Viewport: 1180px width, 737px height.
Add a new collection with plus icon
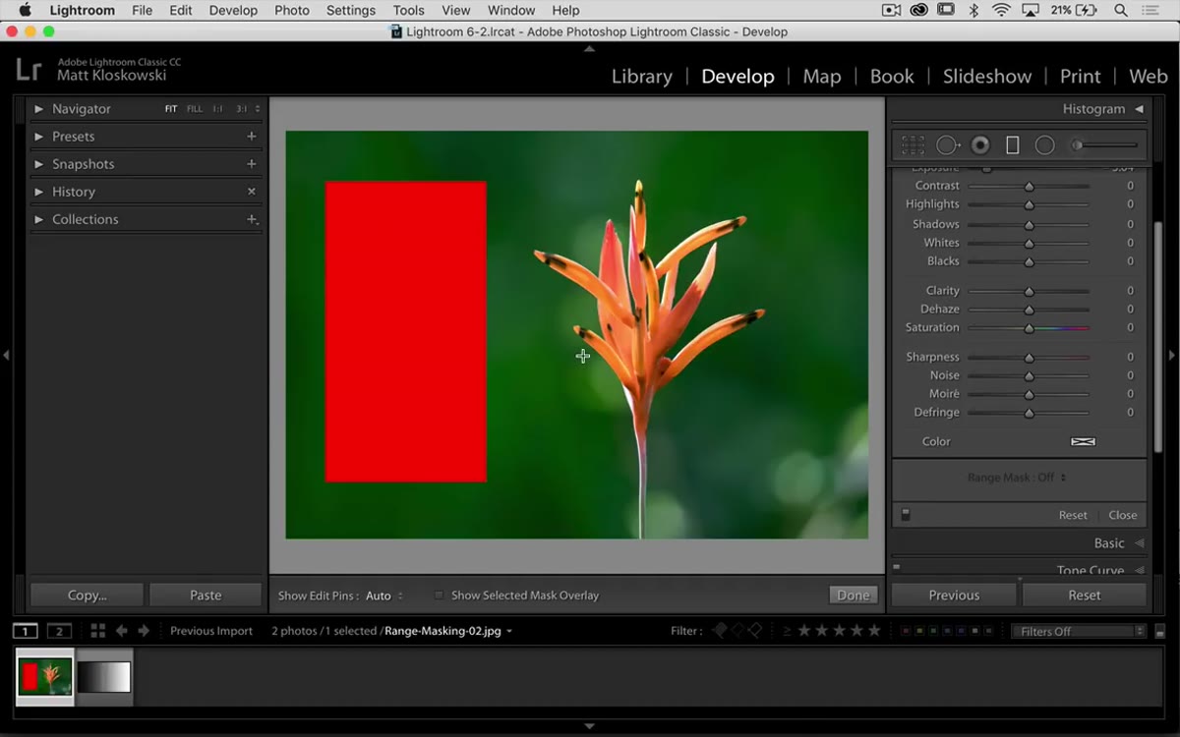point(252,219)
